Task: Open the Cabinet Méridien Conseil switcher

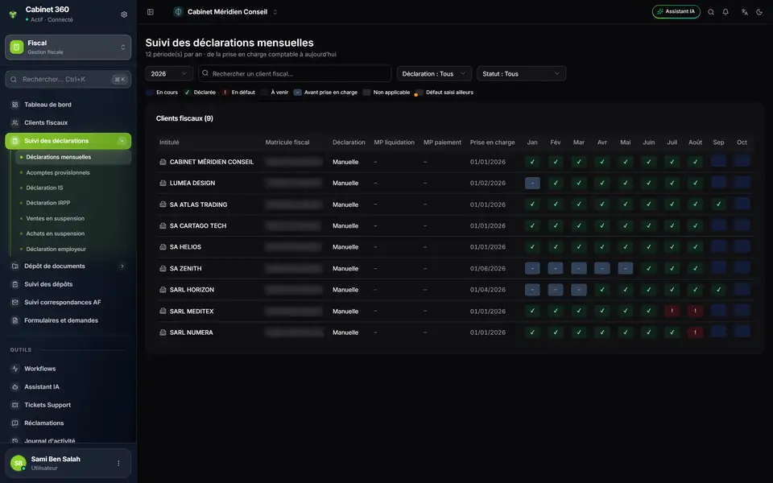Action: click(225, 12)
